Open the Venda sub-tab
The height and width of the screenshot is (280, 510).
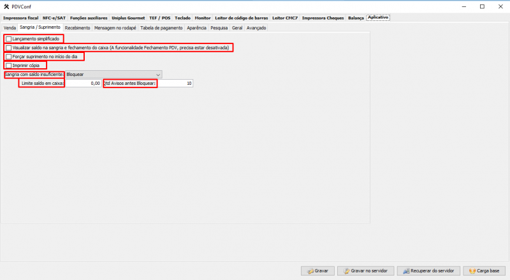click(10, 28)
